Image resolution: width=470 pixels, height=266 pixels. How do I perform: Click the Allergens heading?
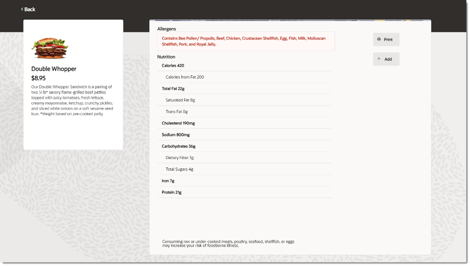(167, 29)
